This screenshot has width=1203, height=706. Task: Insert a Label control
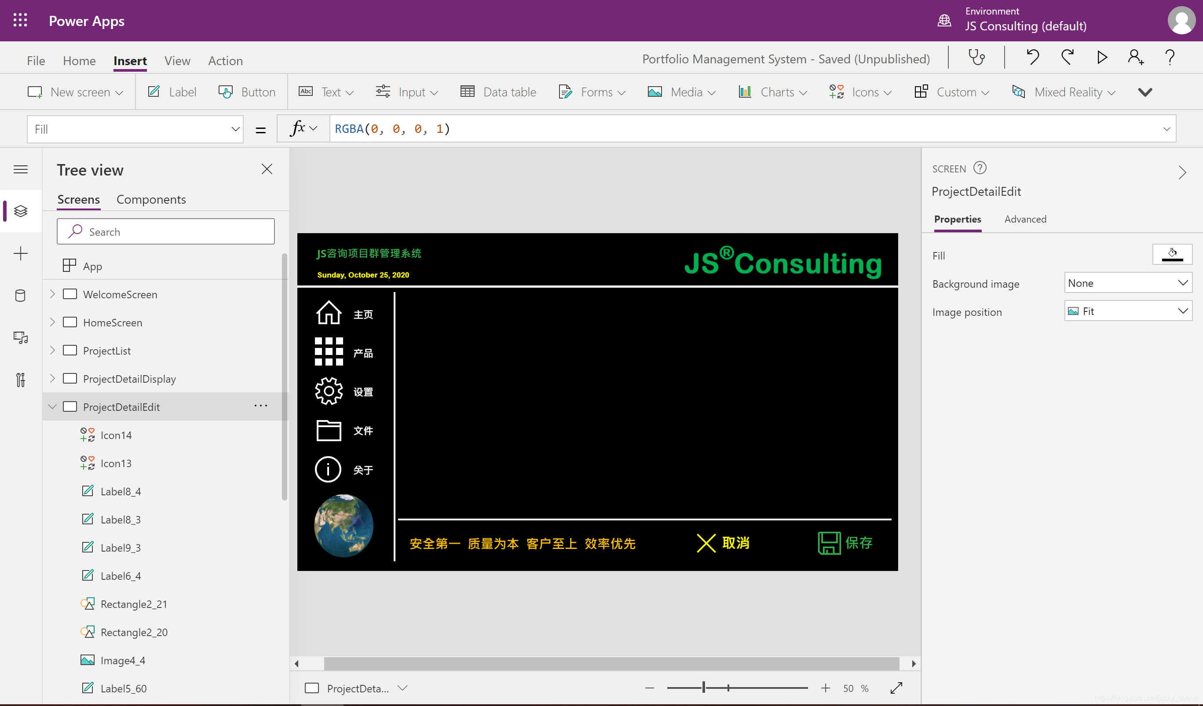(x=172, y=91)
